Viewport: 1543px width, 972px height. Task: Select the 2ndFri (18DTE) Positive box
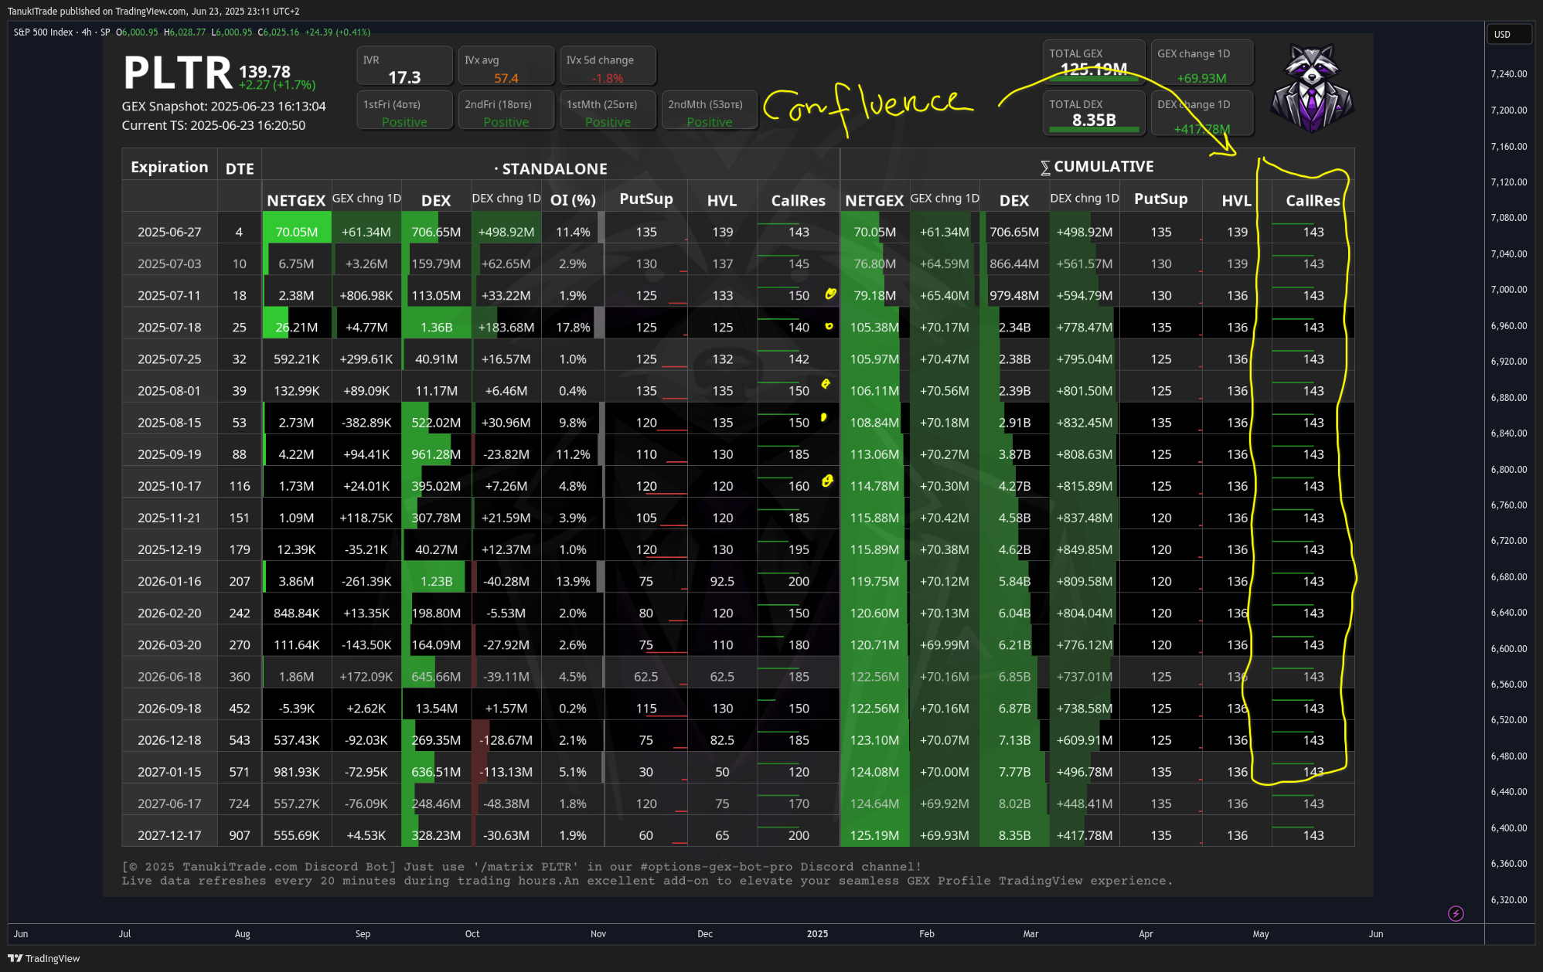(x=506, y=110)
